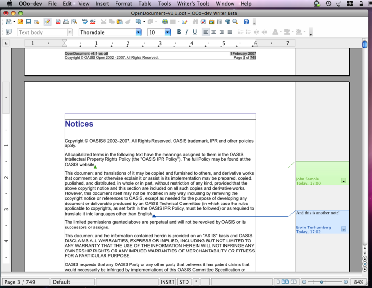Toggle INSRT insert mode in status bar
The image size is (372, 288).
168,282
